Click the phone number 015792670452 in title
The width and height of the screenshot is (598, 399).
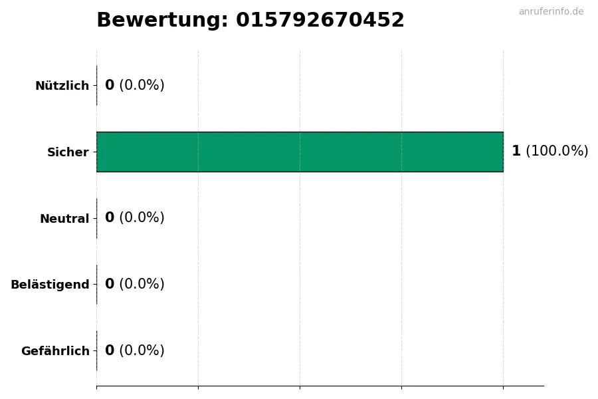tap(320, 21)
